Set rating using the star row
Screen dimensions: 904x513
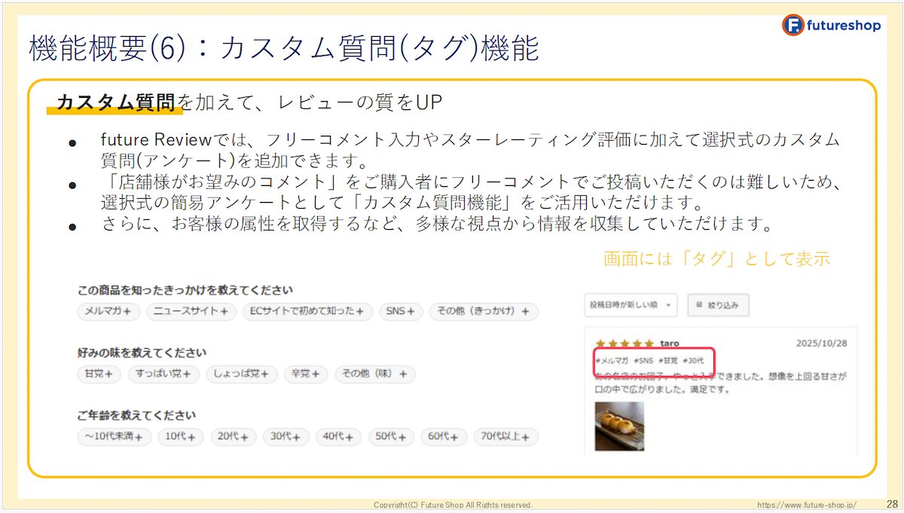[625, 342]
